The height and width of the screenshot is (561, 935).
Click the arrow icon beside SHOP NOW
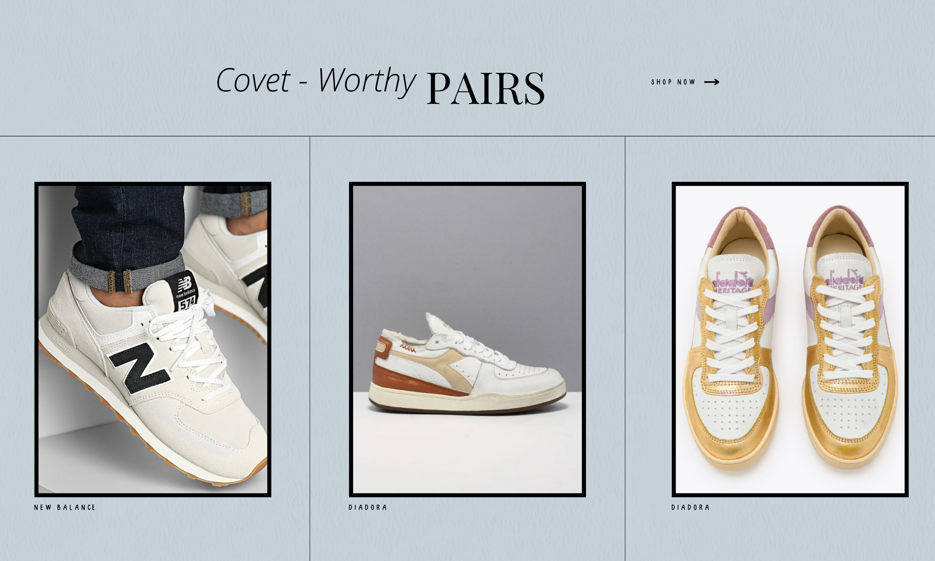pyautogui.click(x=712, y=82)
